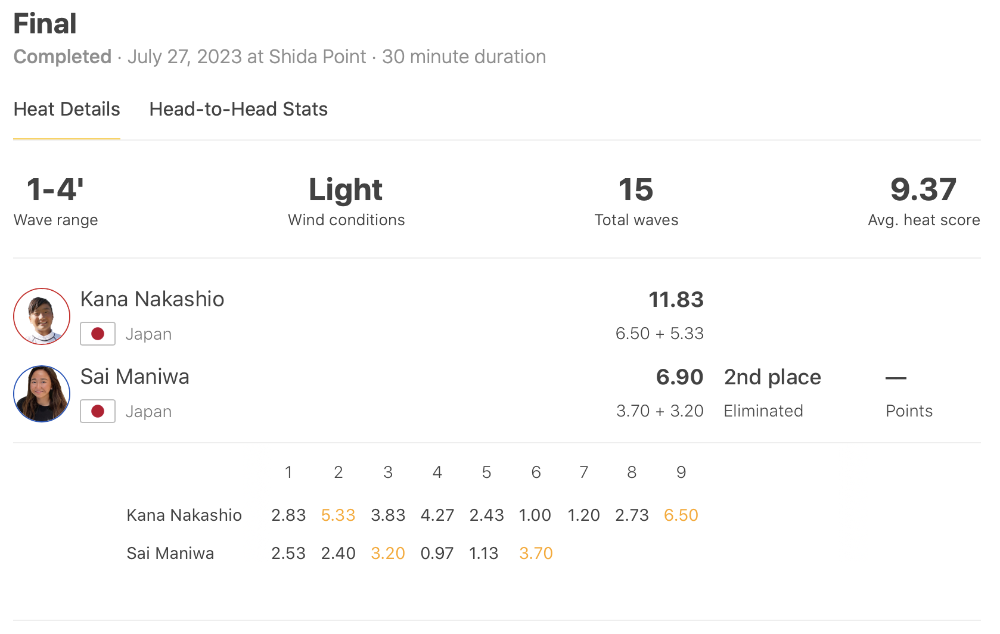The height and width of the screenshot is (634, 1000).
Task: Select Sai Maniwa's highlighted 3.20 wave score
Action: pyautogui.click(x=388, y=554)
